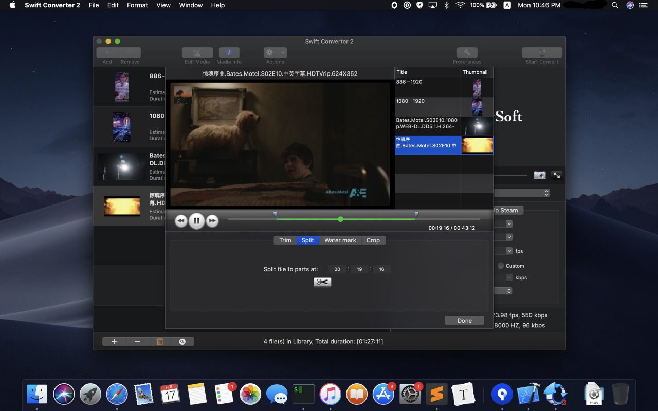Open Preferences wrench icon
The width and height of the screenshot is (658, 411).
[467, 52]
